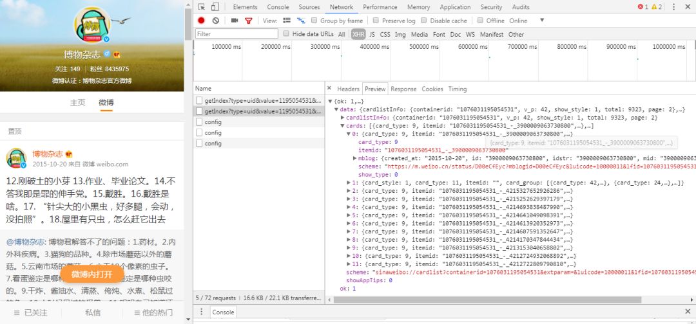Collapse the cards array node
The image size is (696, 324).
(343, 126)
